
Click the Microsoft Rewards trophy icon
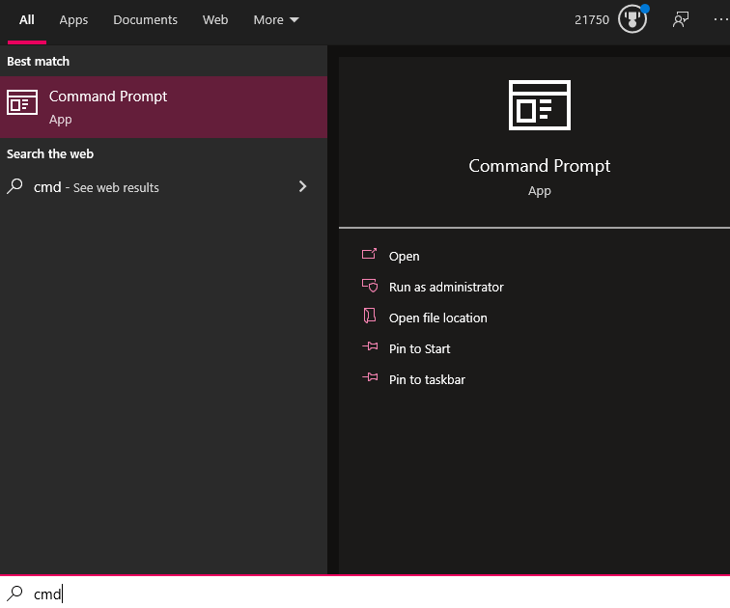(632, 19)
